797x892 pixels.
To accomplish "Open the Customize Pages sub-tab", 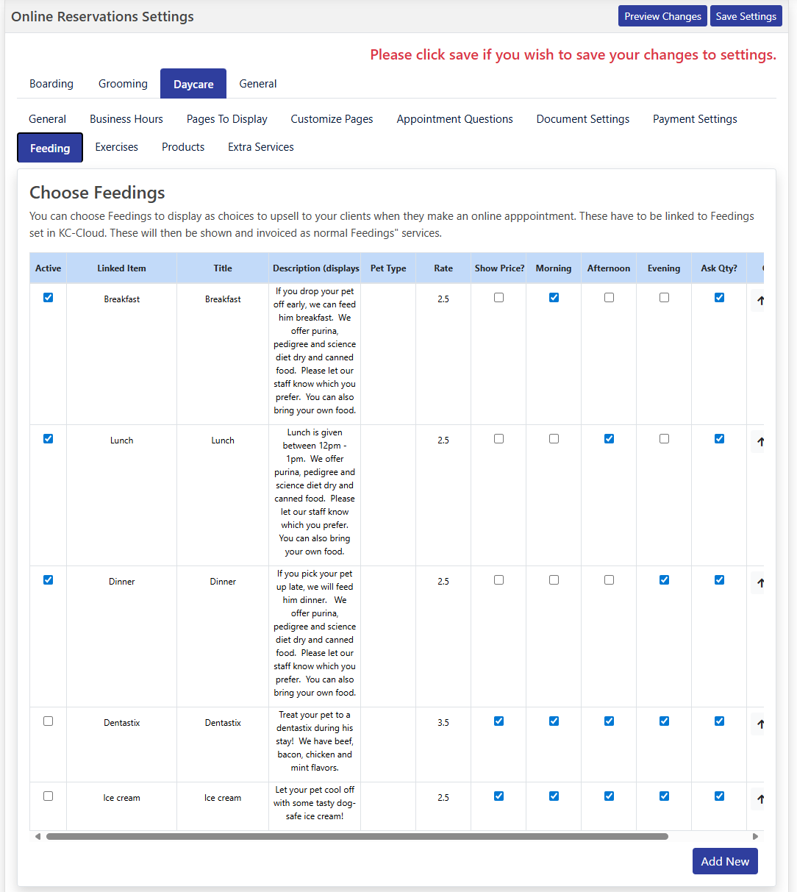I will 332,119.
